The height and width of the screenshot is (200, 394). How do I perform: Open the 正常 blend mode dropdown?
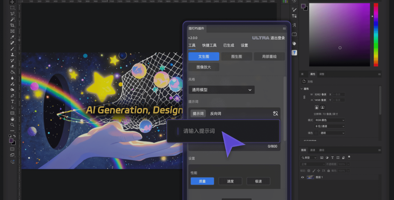313,164
